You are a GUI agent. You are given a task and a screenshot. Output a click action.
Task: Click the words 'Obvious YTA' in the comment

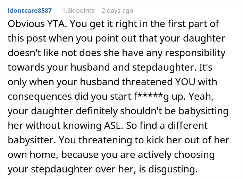pyautogui.click(x=37, y=24)
